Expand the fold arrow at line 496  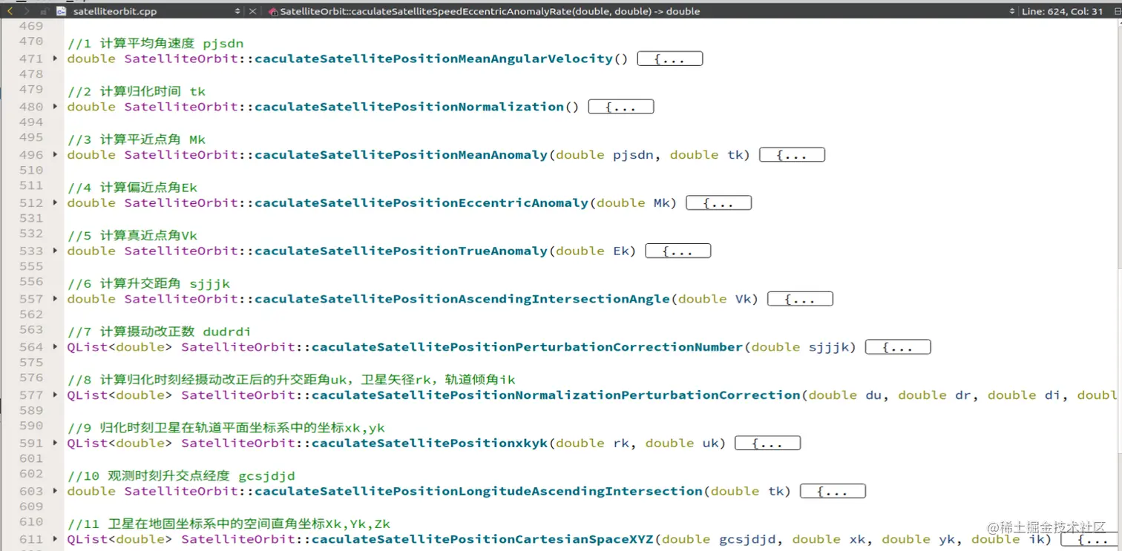(55, 154)
